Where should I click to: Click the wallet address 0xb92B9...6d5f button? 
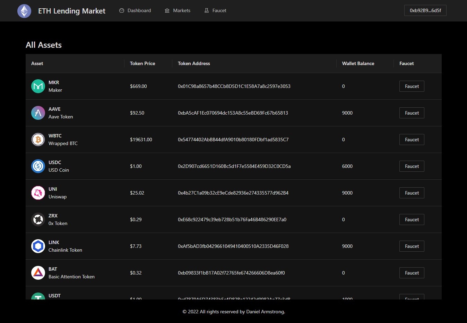(x=425, y=11)
